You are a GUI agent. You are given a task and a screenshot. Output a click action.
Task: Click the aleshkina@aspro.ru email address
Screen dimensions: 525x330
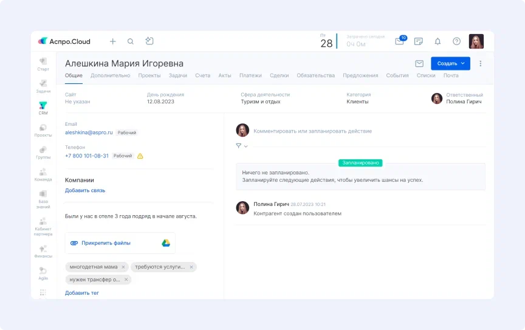(x=89, y=132)
